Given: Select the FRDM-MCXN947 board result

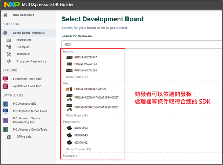Looking at the screenshot, I should point(86,57).
